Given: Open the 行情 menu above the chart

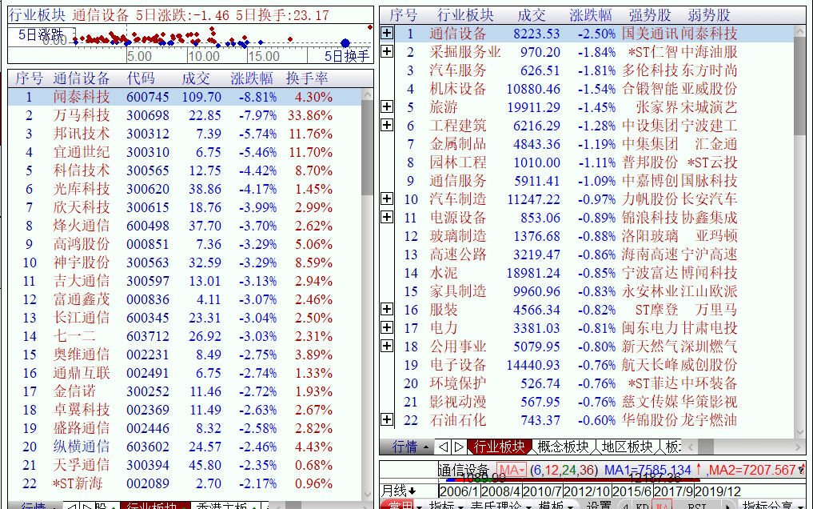Looking at the screenshot, I should [410, 447].
